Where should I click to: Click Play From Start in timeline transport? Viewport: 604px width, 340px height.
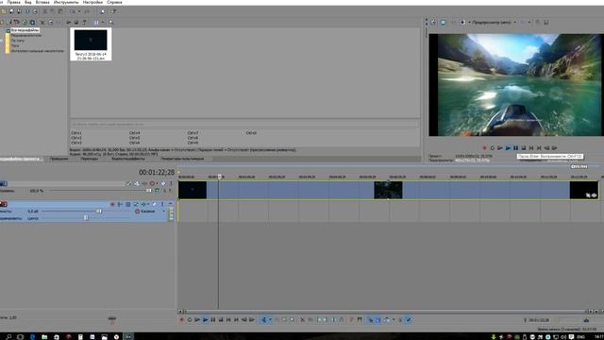[197, 320]
